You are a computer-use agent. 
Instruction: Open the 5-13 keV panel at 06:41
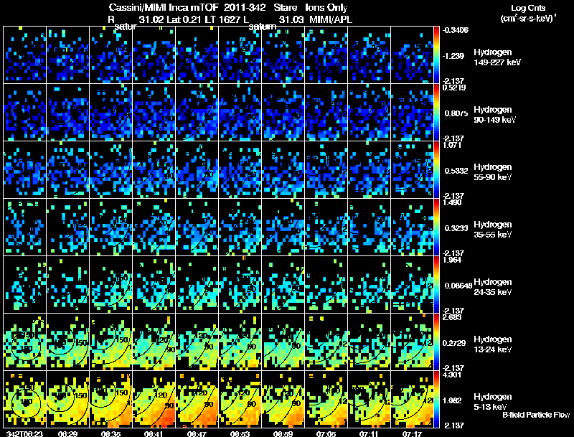coord(154,399)
